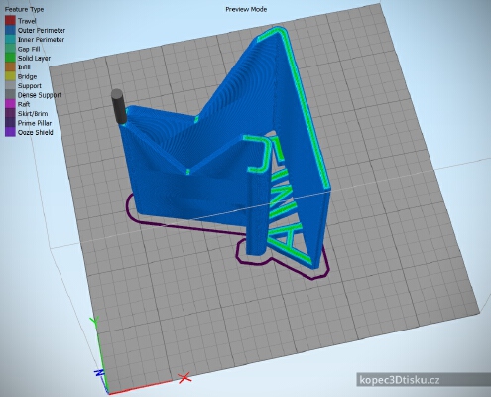Click the Prime Pillar swatch
The width and height of the screenshot is (491, 397).
[x=10, y=123]
